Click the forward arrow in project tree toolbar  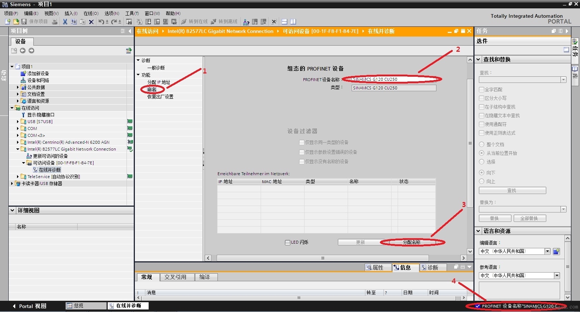[32, 51]
